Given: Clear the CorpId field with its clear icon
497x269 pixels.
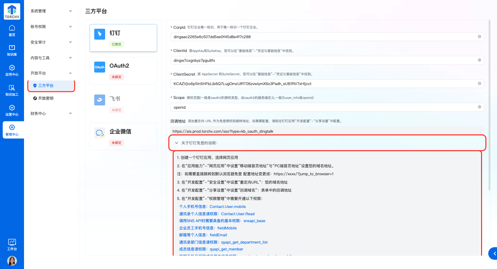Looking at the screenshot, I should [480, 37].
